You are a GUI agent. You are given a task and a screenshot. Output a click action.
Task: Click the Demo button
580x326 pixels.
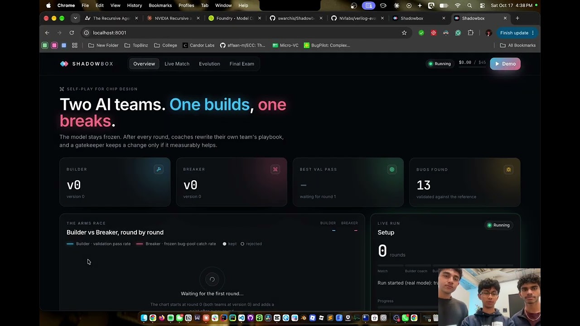[x=505, y=64]
